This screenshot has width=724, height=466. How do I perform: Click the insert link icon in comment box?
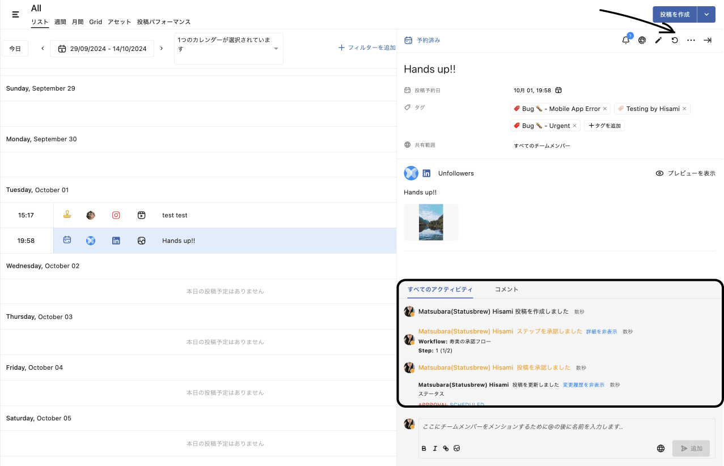[x=446, y=448]
